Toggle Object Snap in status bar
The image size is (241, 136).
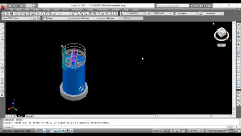point(52,131)
